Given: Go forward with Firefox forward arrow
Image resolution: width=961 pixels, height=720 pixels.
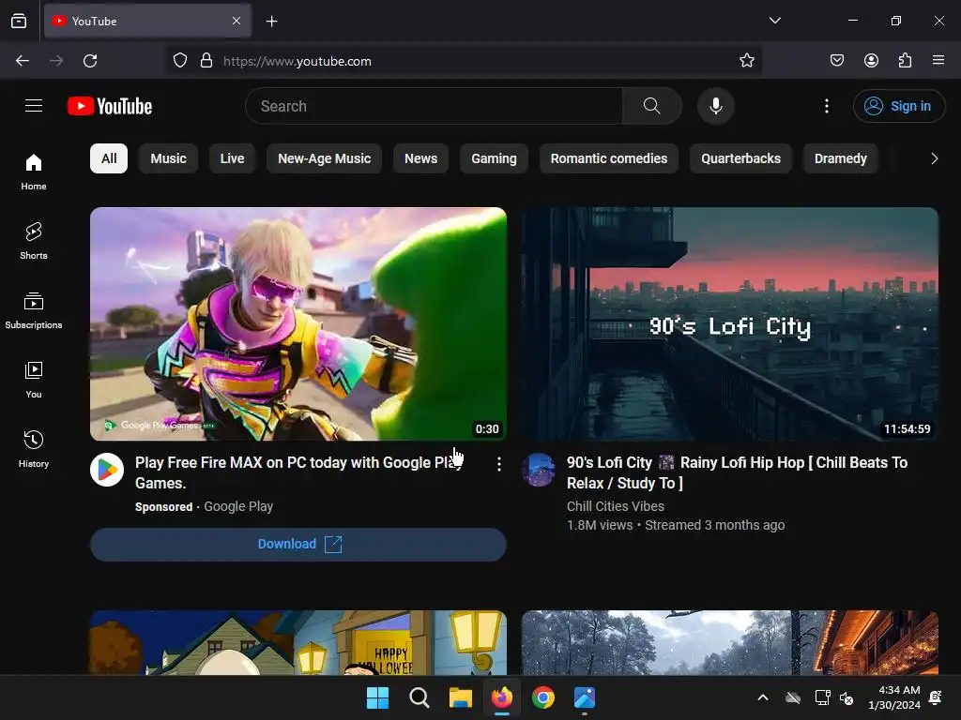Looking at the screenshot, I should tap(56, 61).
